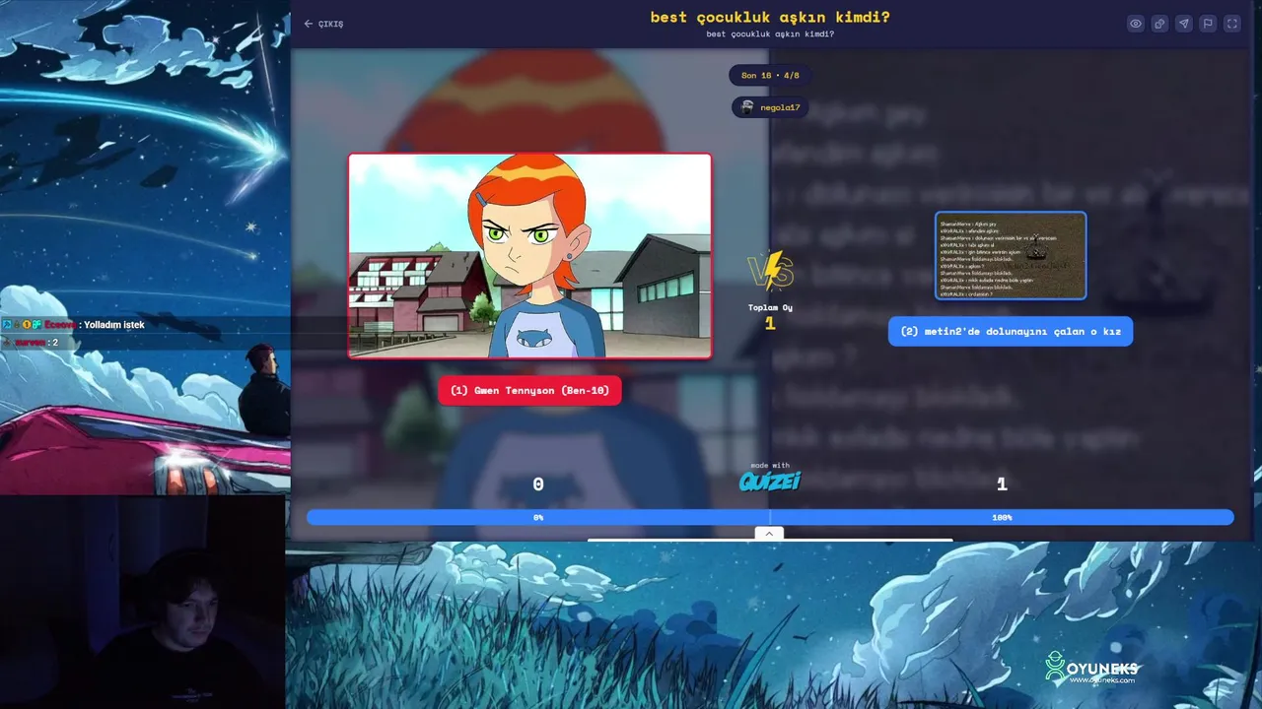The image size is (1262, 709).
Task: Expand the panel with the up chevron
Action: (769, 533)
